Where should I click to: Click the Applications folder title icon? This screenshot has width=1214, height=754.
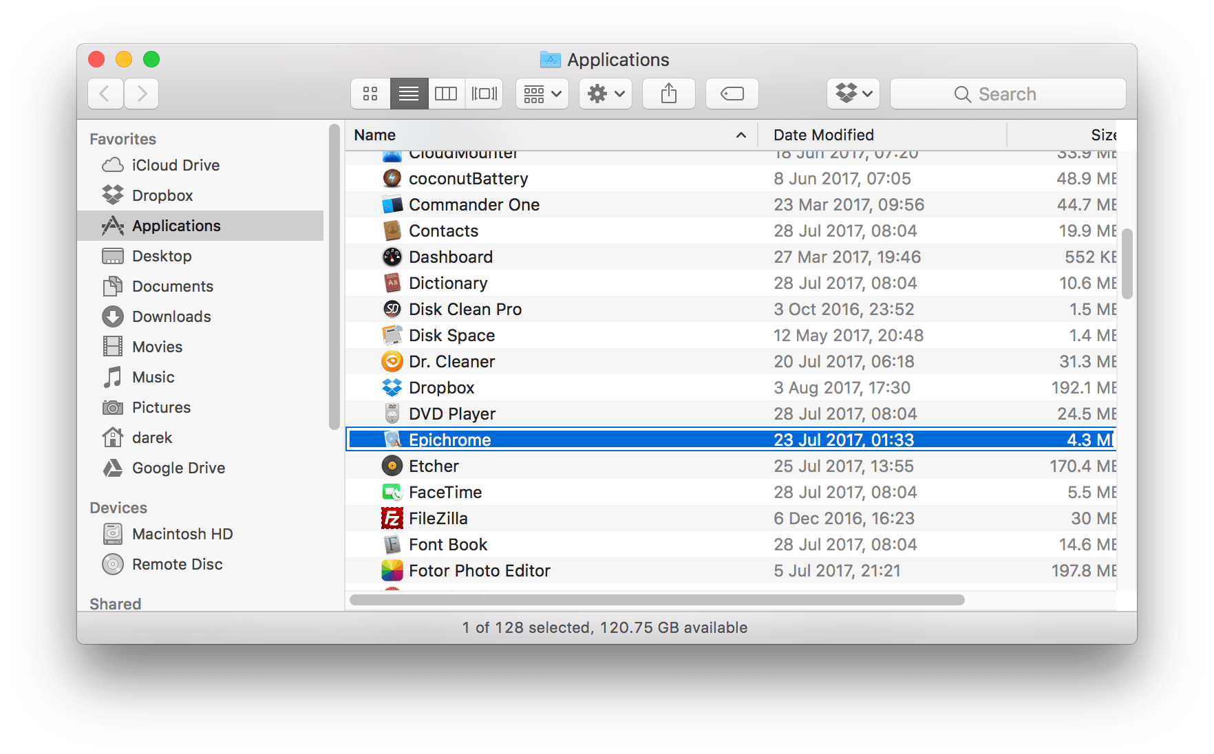(x=550, y=59)
